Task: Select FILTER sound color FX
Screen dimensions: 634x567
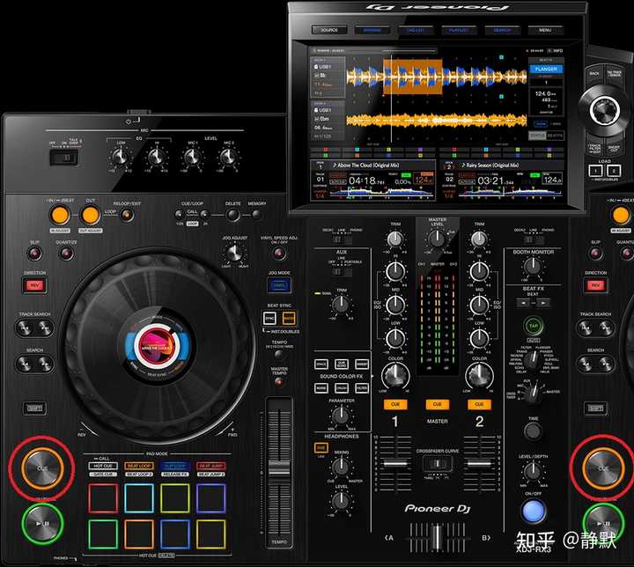Action: click(x=362, y=388)
